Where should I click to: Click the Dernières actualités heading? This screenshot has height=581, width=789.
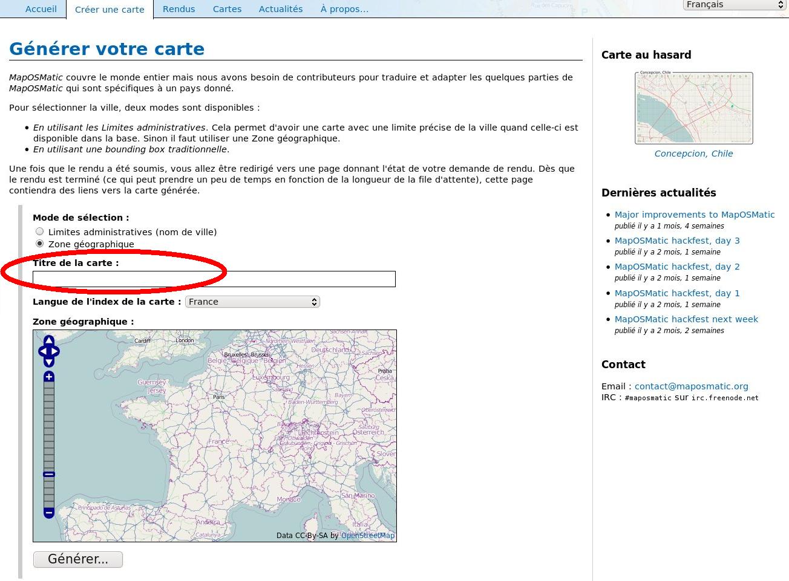tap(659, 193)
